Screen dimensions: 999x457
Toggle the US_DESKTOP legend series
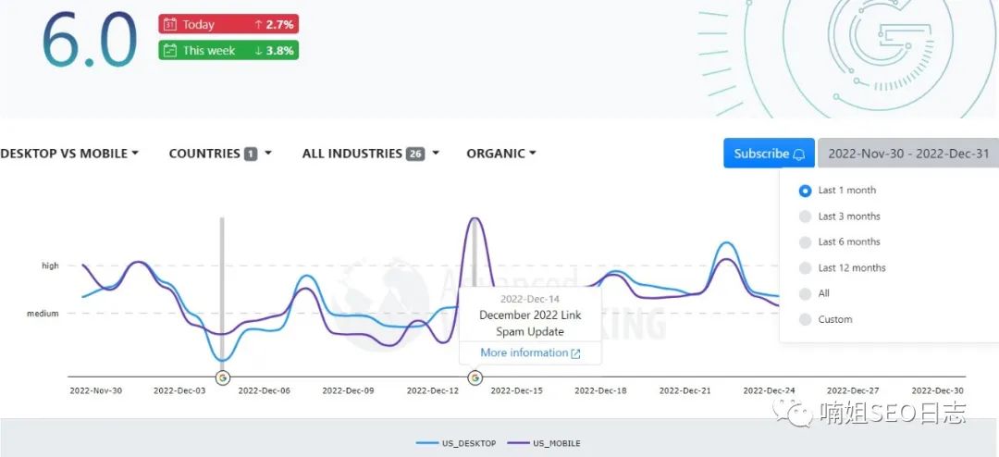coord(455,443)
